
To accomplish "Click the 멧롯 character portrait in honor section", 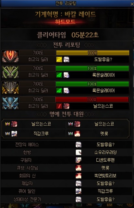I will pyautogui.click(x=77, y=133).
